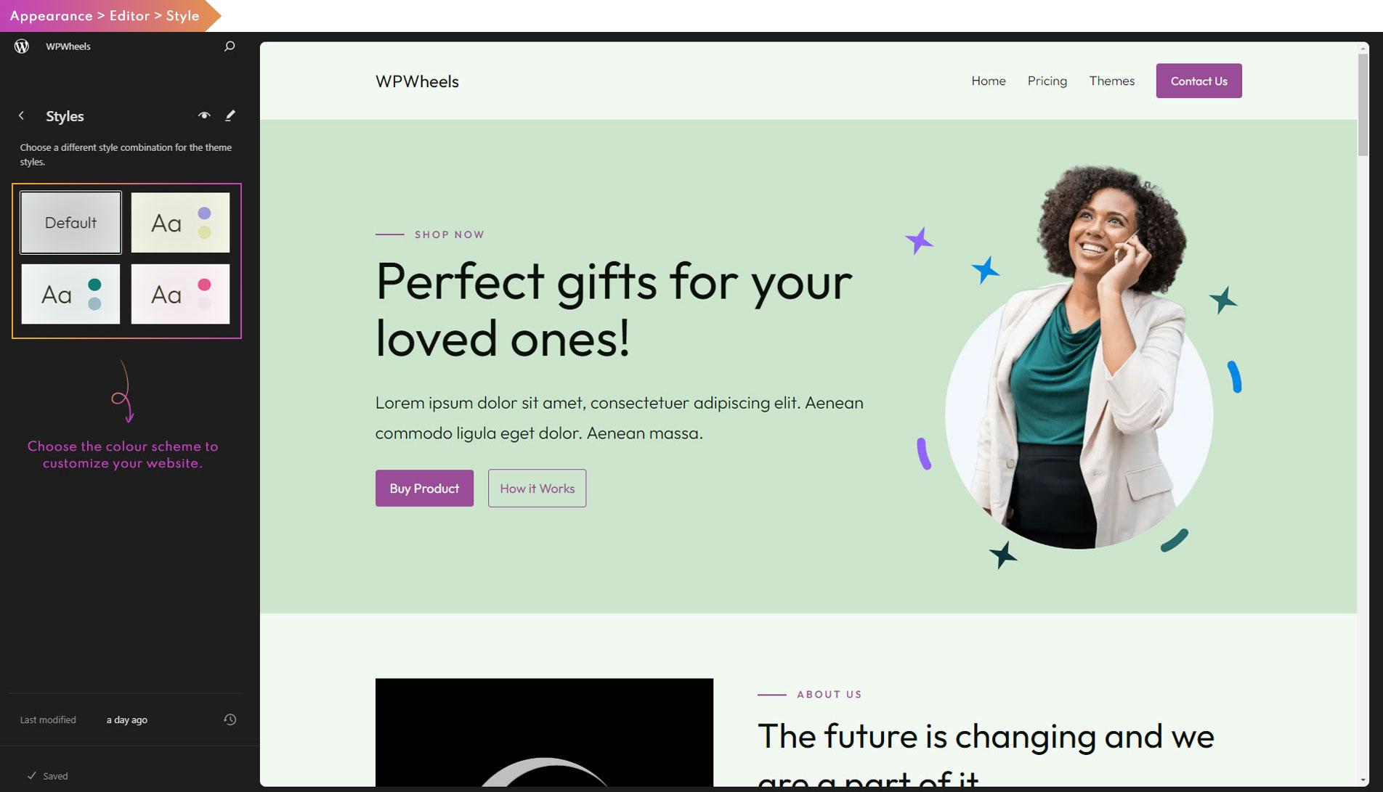Click the Buy Product button
Image resolution: width=1383 pixels, height=792 pixels.
(424, 489)
